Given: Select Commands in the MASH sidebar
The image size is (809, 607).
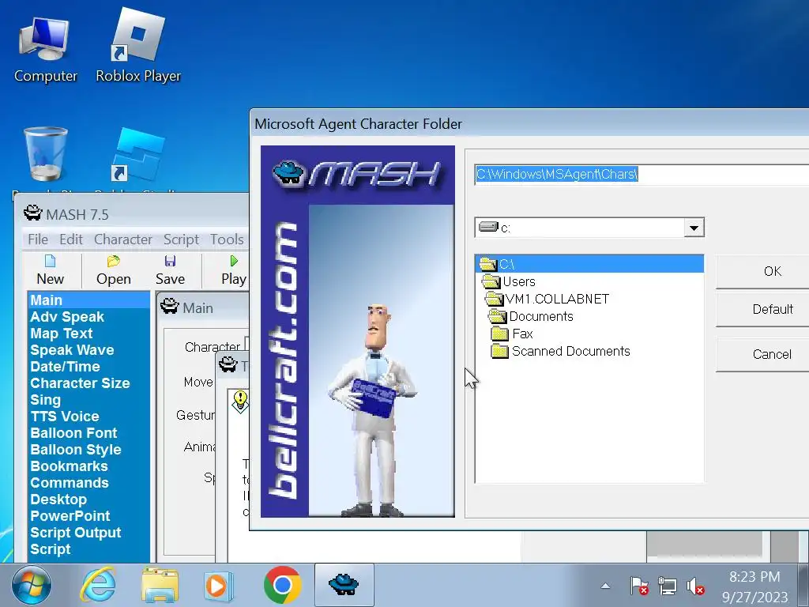Looking at the screenshot, I should pos(88,482).
